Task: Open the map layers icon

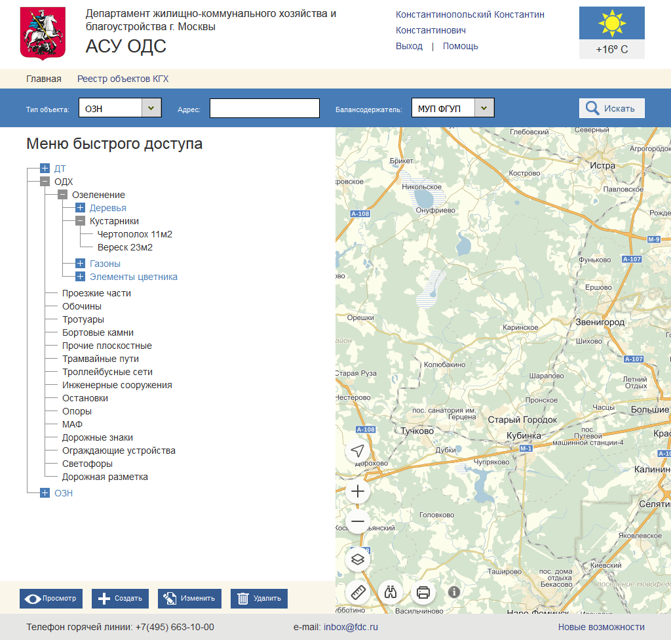Action: (x=358, y=559)
